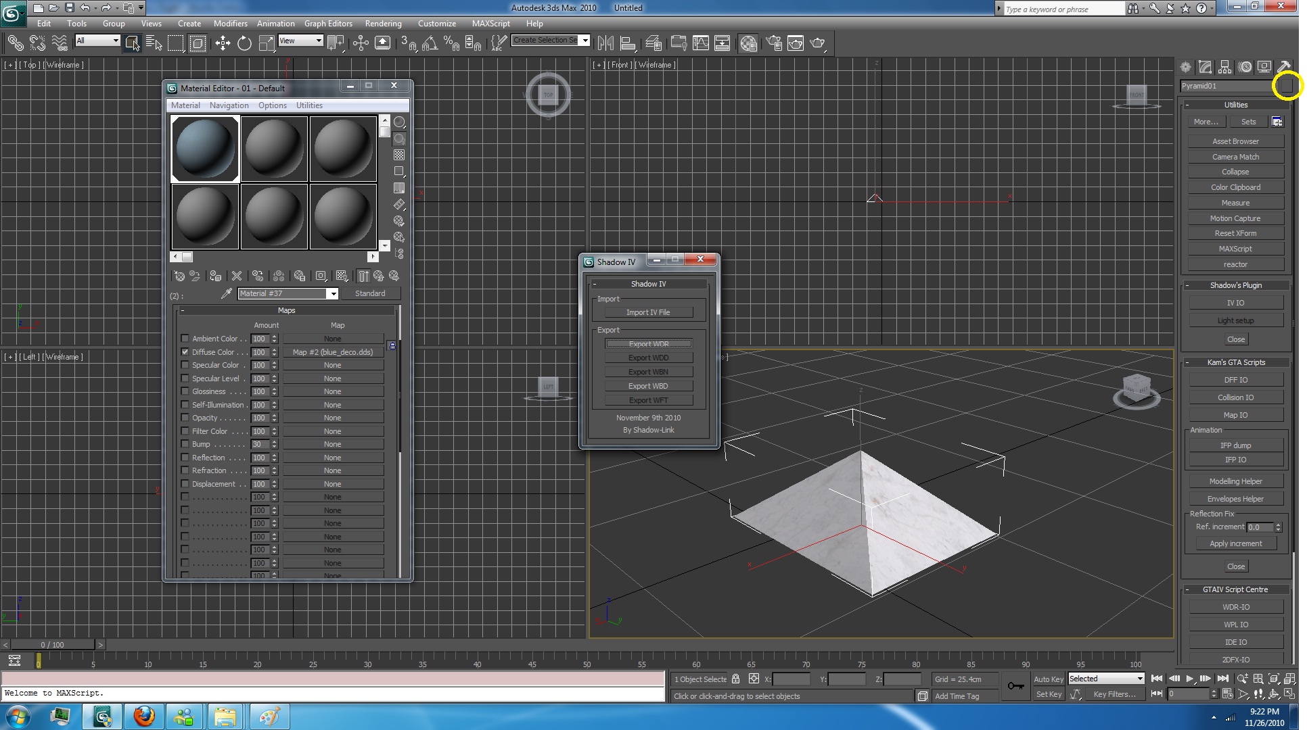Open the Modifiers menu

pos(231,23)
